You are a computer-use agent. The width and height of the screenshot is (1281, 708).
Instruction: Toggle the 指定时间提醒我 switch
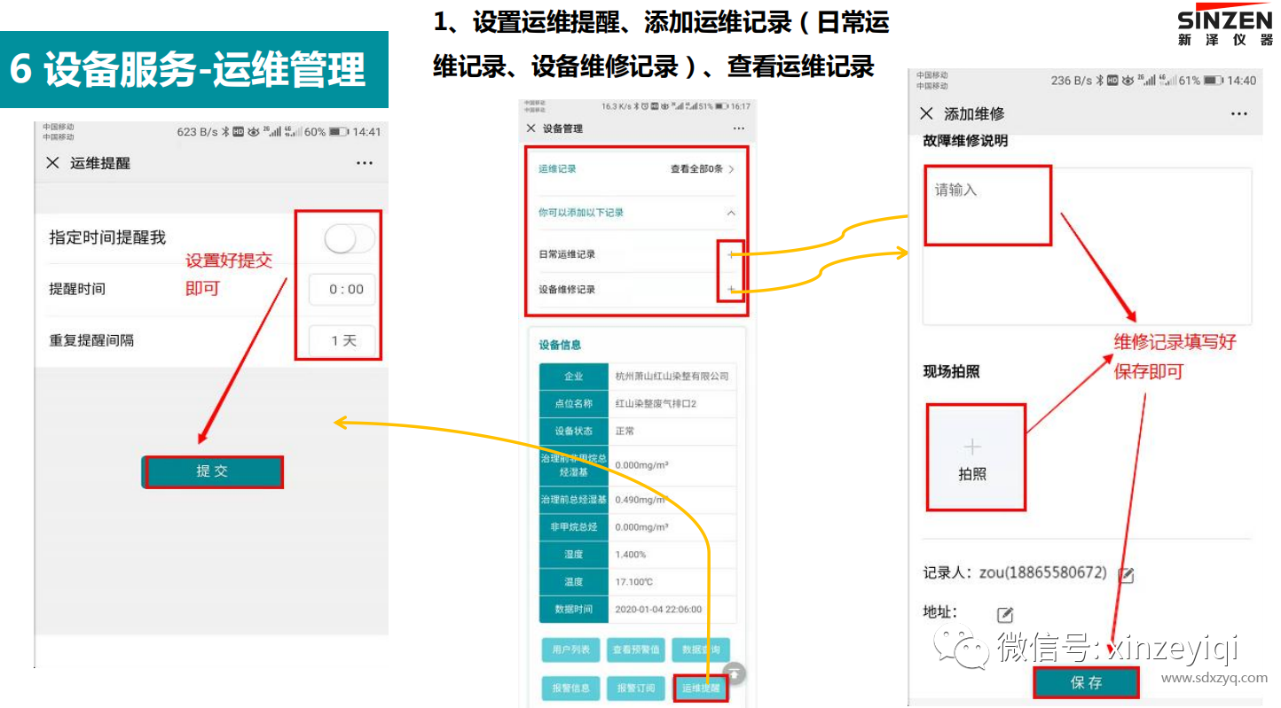349,238
